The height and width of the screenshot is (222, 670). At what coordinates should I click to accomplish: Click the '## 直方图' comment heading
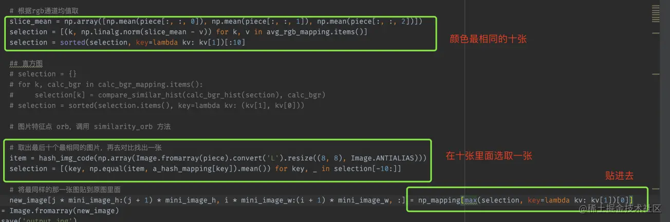pos(26,64)
